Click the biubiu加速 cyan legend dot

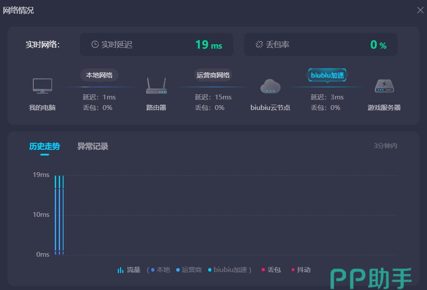[210, 270]
